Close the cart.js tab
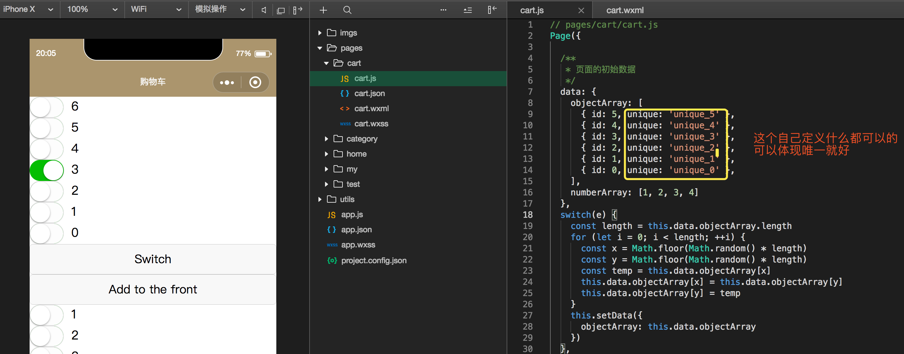This screenshot has width=904, height=354. pos(581,10)
